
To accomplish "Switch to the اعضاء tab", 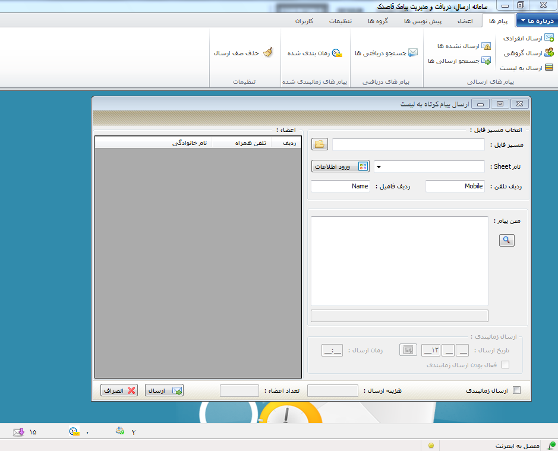I will pos(464,21).
